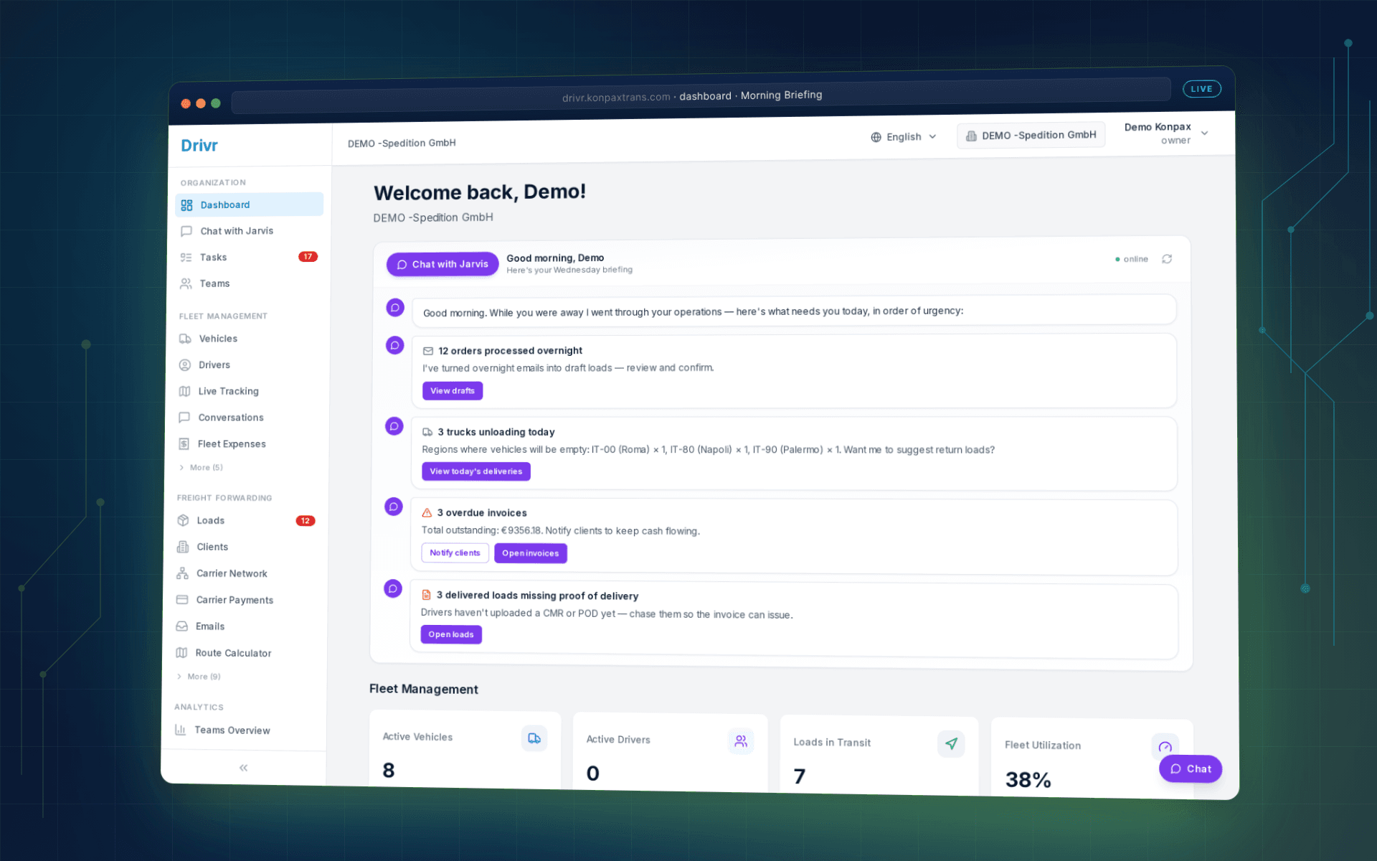The image size is (1377, 861).
Task: Refresh the morning briefing
Action: pyautogui.click(x=1167, y=259)
